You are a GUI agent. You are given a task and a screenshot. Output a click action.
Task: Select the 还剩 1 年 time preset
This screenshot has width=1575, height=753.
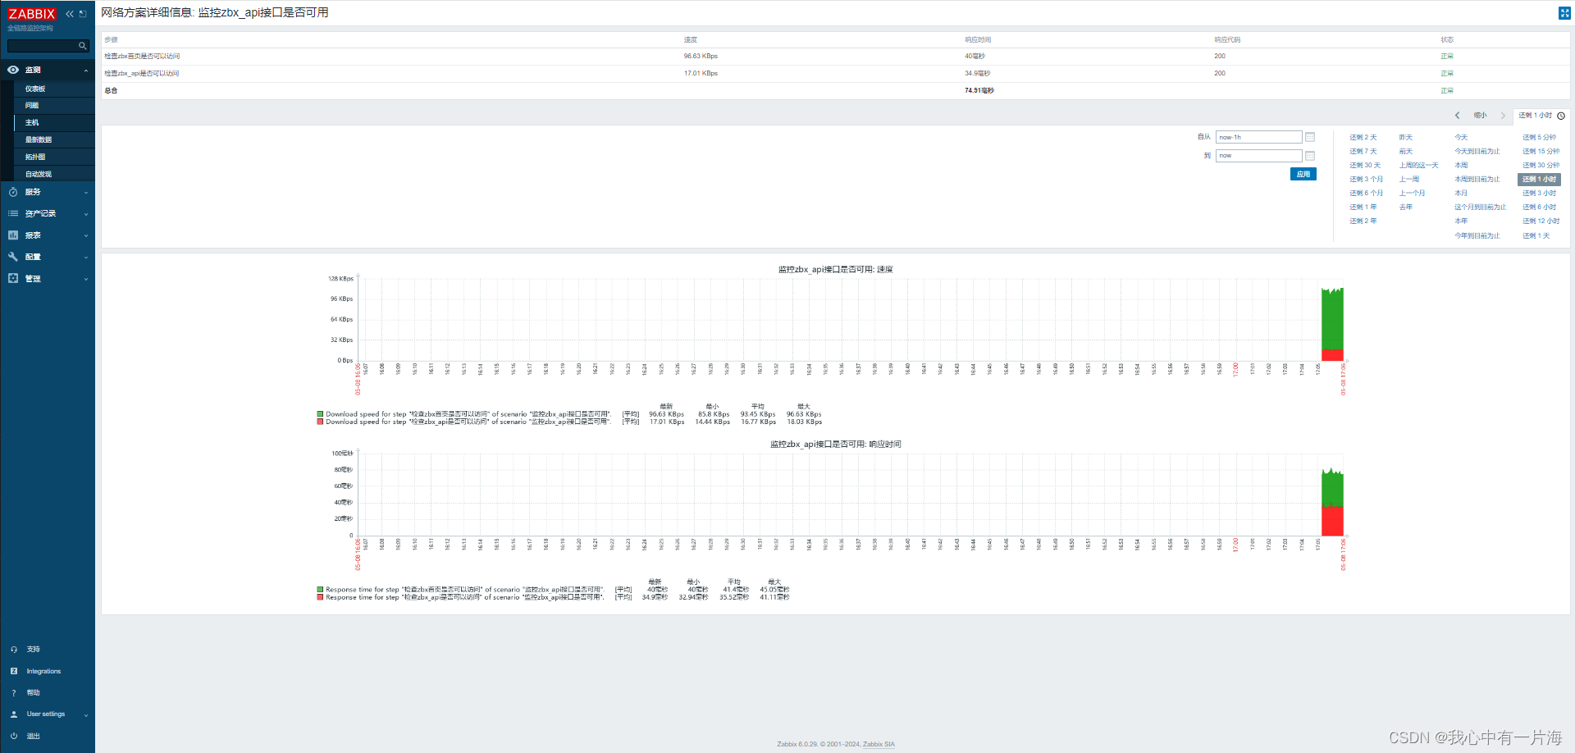click(1363, 208)
